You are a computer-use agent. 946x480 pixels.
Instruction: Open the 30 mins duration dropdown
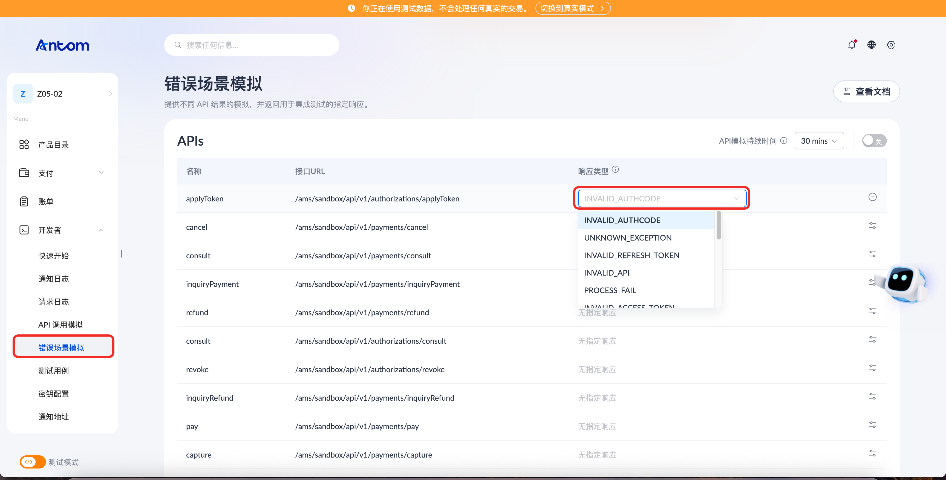[819, 141]
